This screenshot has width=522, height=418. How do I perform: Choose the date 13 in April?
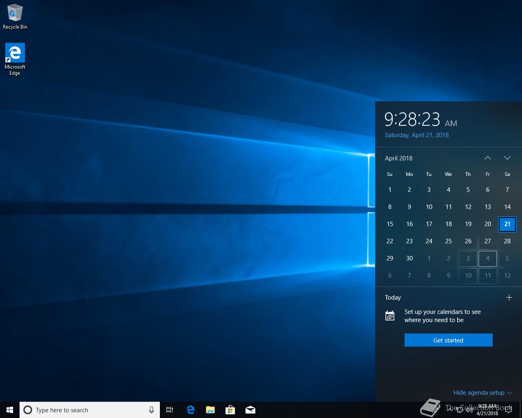(488, 207)
